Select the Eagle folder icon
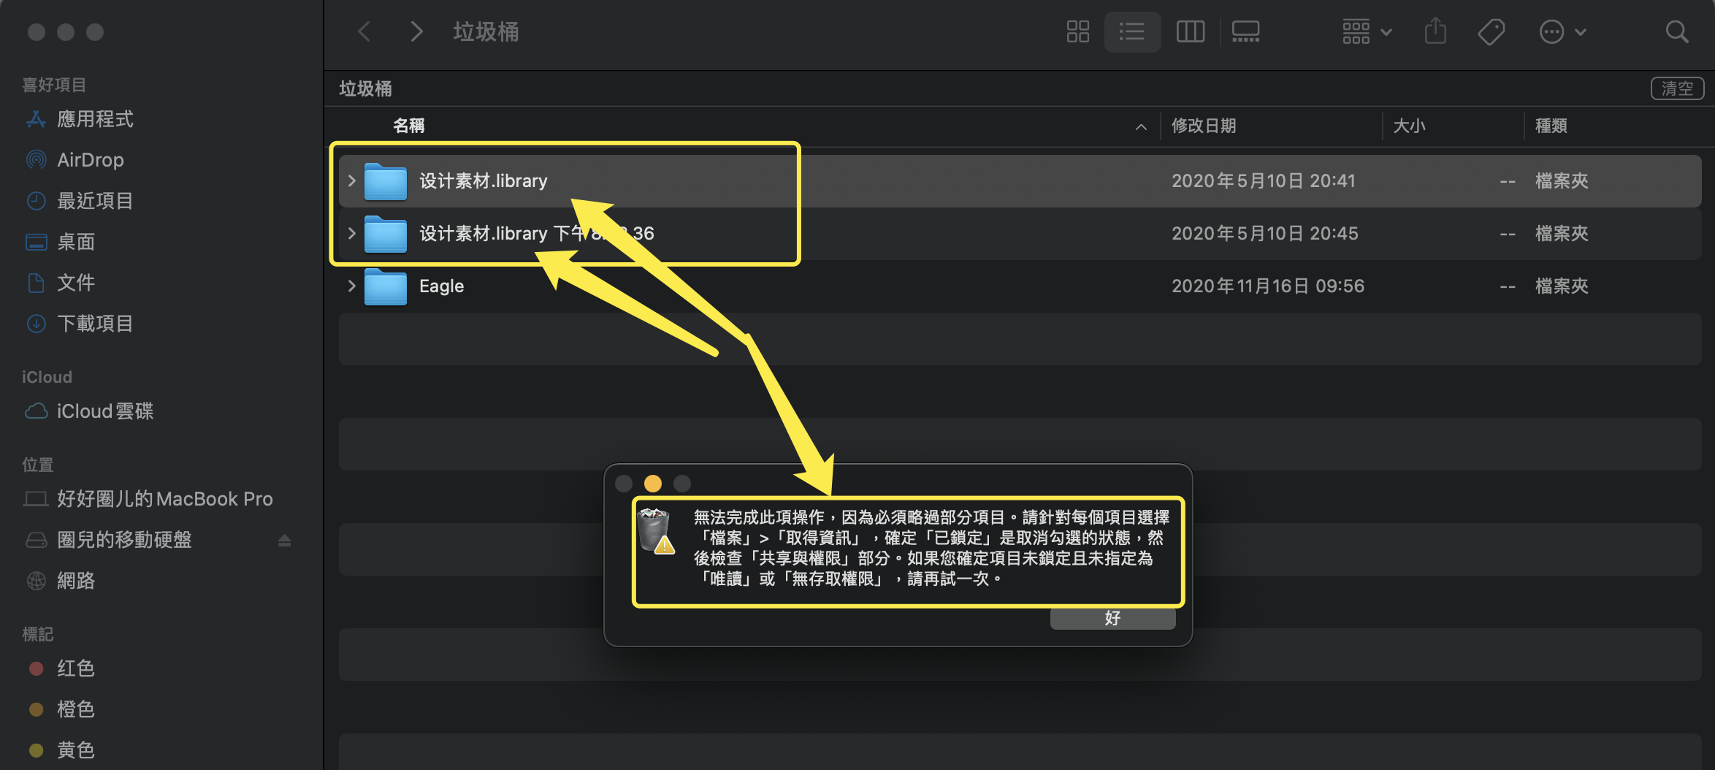The width and height of the screenshot is (1715, 770). (386, 286)
